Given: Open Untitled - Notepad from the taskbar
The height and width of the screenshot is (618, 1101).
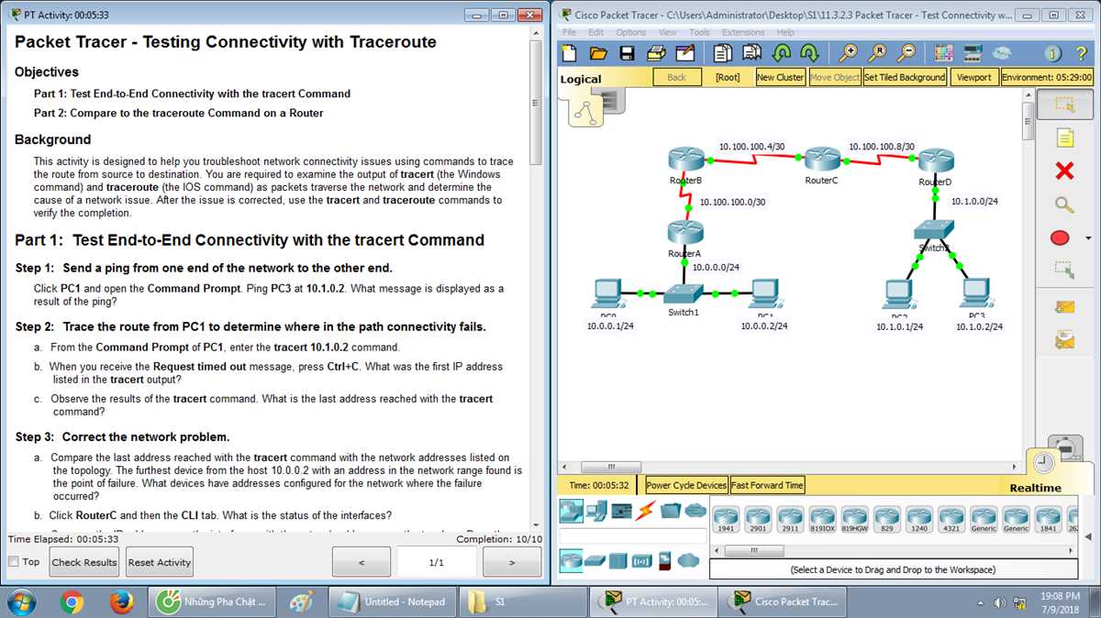Looking at the screenshot, I should point(392,601).
